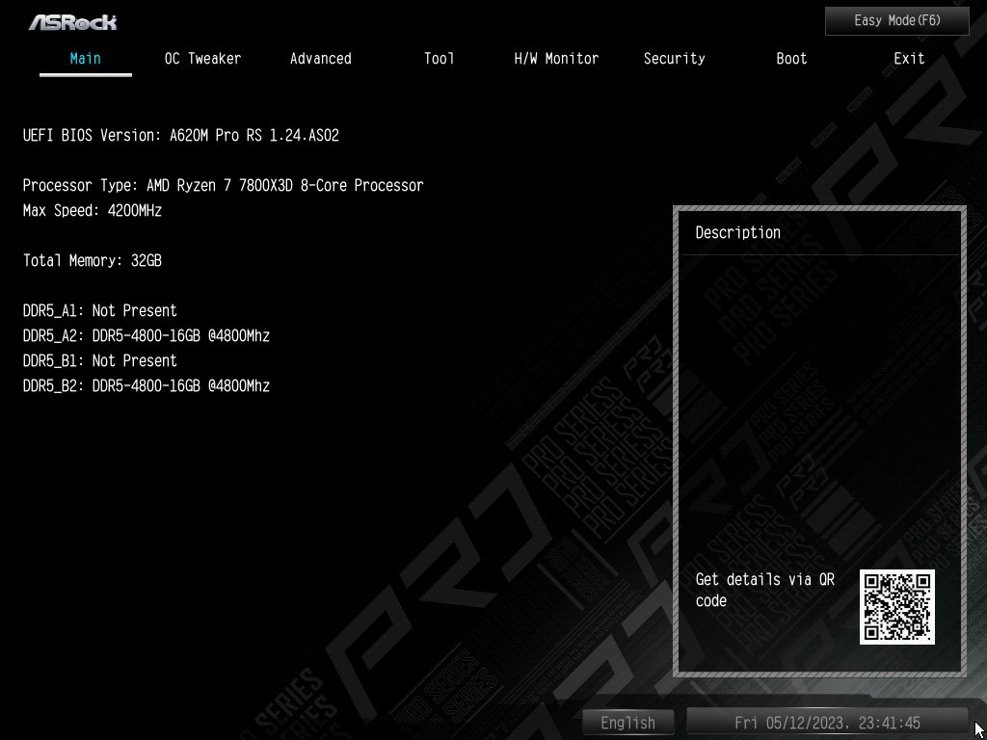Click Total Memory: 32GB text
The width and height of the screenshot is (987, 740).
click(x=93, y=260)
